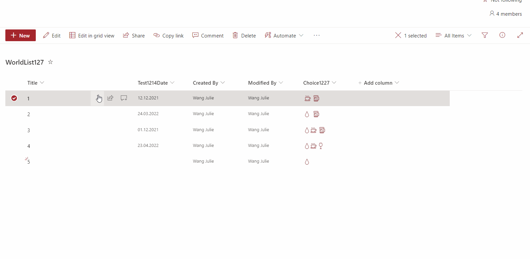Open Edit in grid view

(92, 35)
